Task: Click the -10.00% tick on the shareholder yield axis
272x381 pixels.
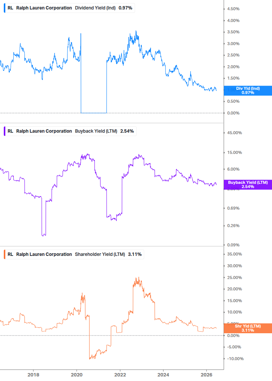Action: (235, 359)
